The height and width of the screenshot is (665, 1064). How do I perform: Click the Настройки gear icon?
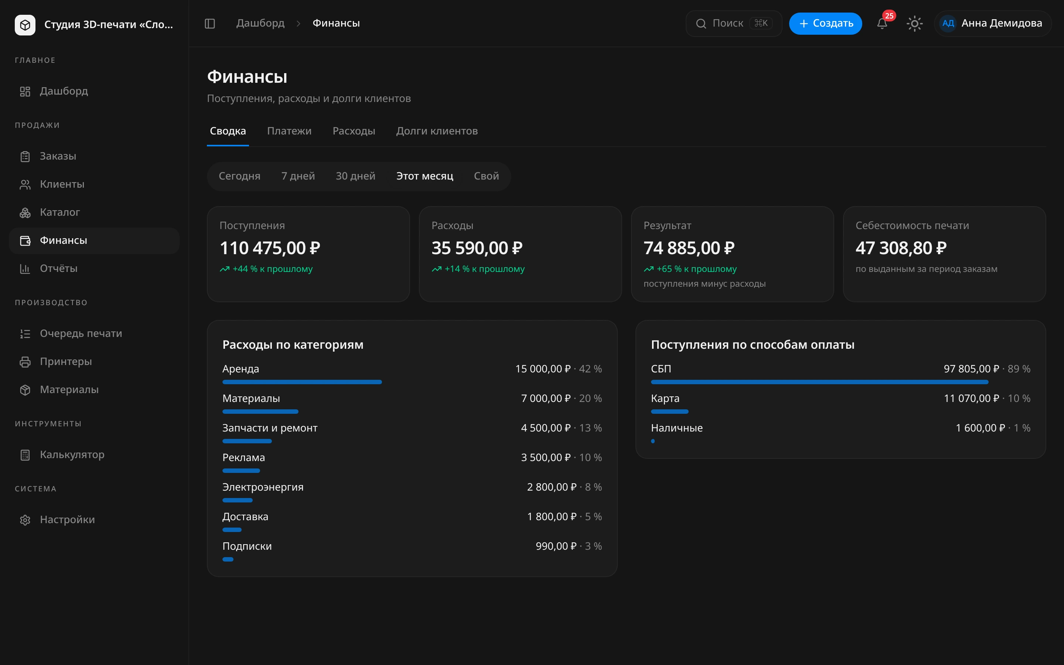pyautogui.click(x=25, y=520)
